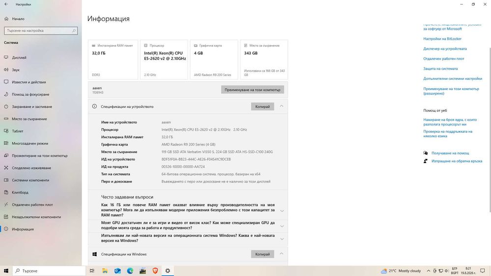Open the Инсталирана RAM памет card
The height and width of the screenshot is (276, 491).
click(x=113, y=59)
